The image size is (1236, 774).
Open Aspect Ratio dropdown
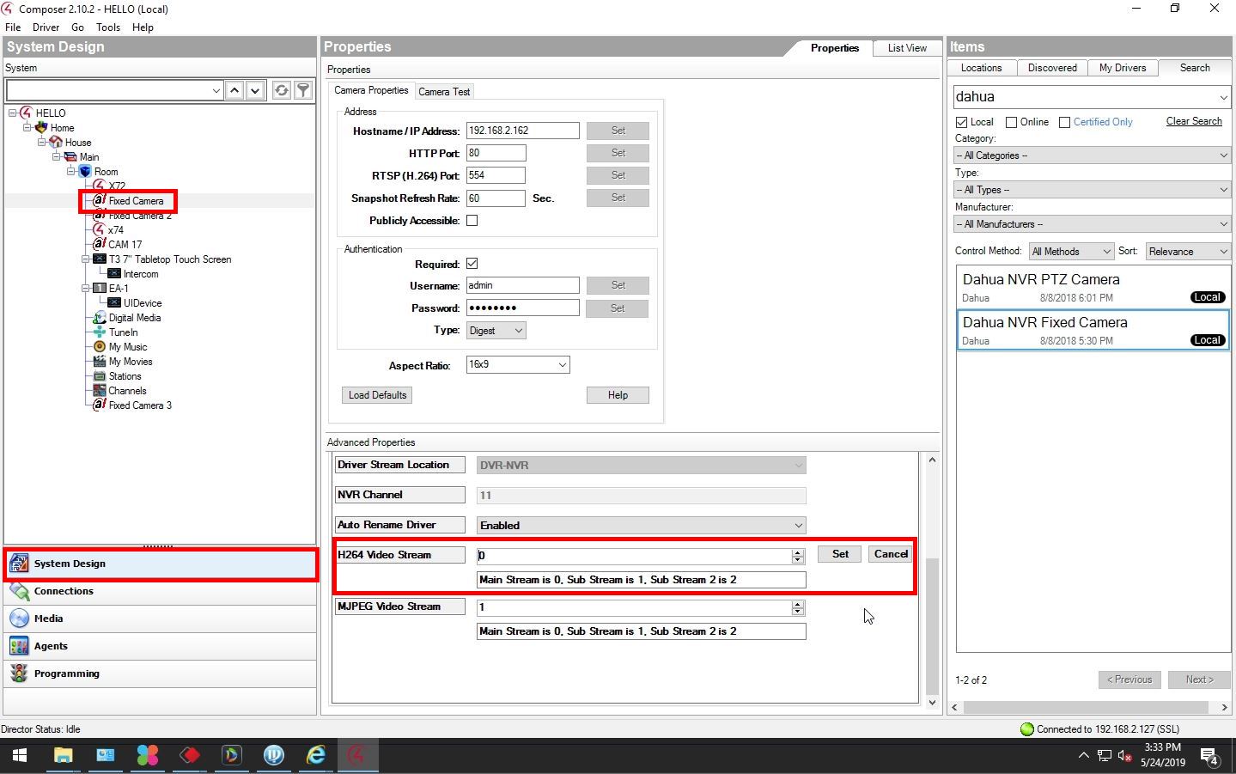point(517,365)
